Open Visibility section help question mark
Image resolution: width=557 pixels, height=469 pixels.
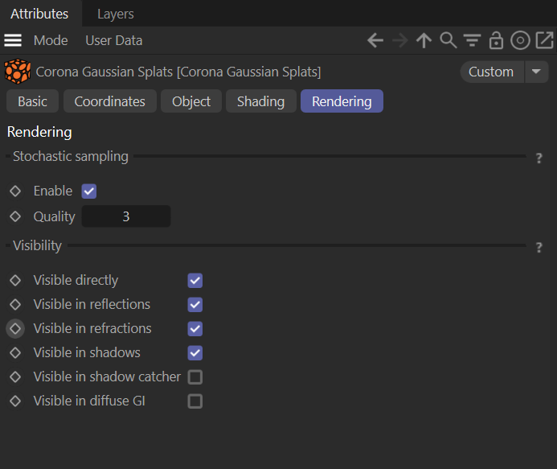(539, 247)
